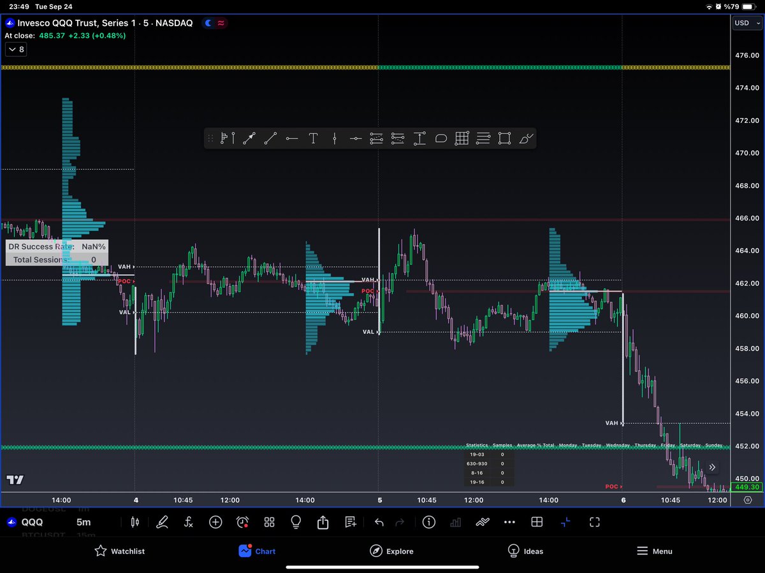Screen dimensions: 765x573
Task: Open the chart layout grid selector
Action: point(537,522)
